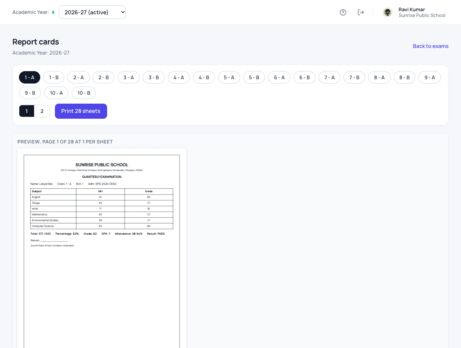Pick class 10 - B
This screenshot has width=461, height=348.
pos(84,93)
